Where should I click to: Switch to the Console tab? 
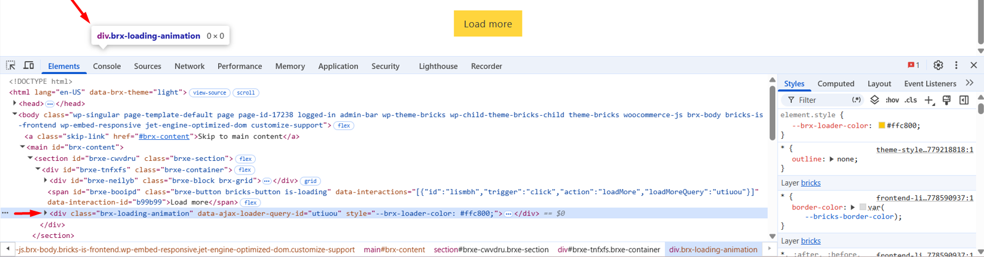pos(107,66)
